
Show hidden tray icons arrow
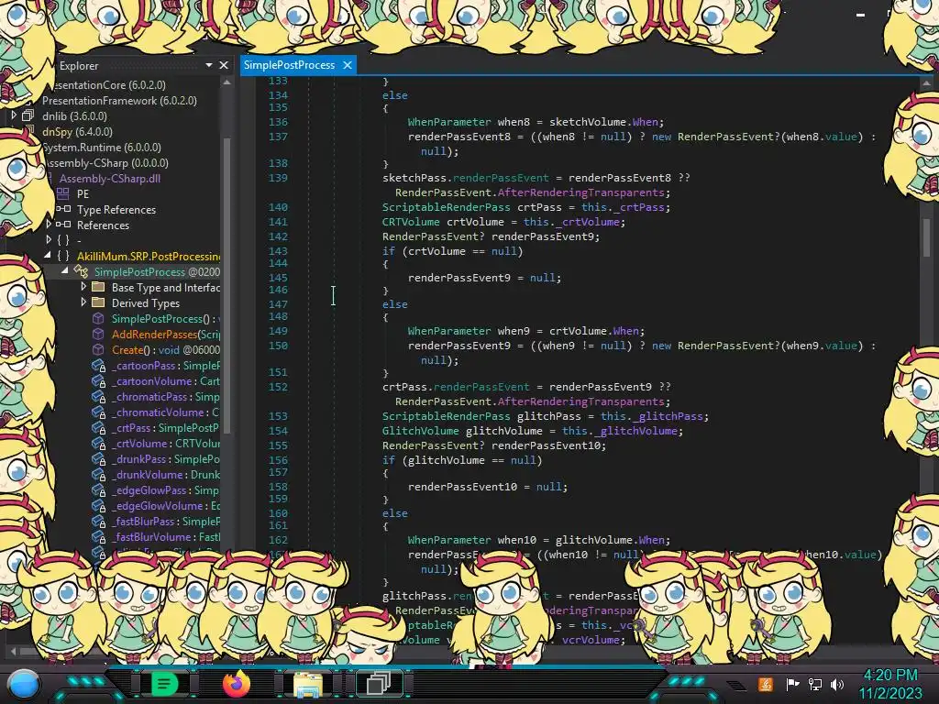coord(736,685)
